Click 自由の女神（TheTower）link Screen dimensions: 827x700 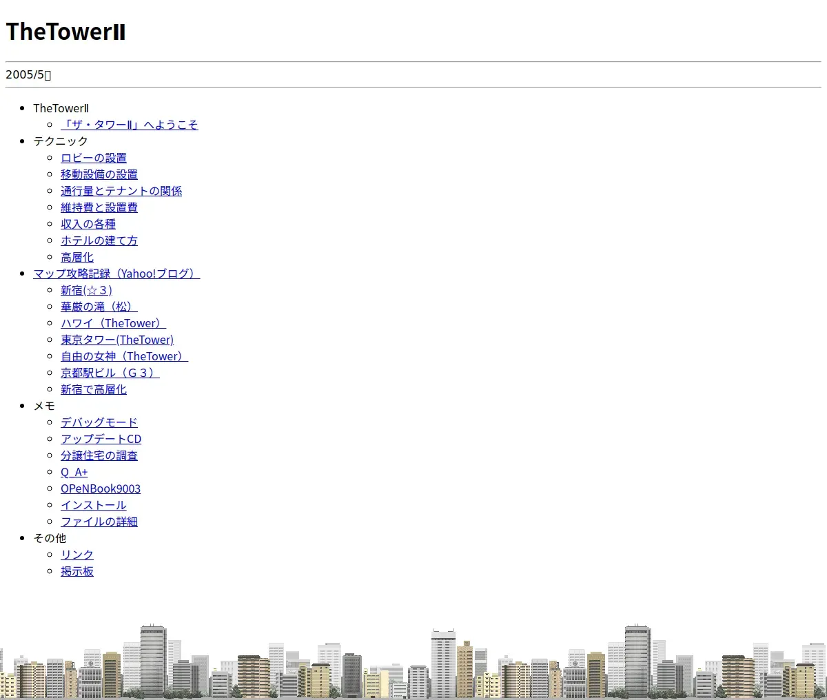click(x=125, y=356)
